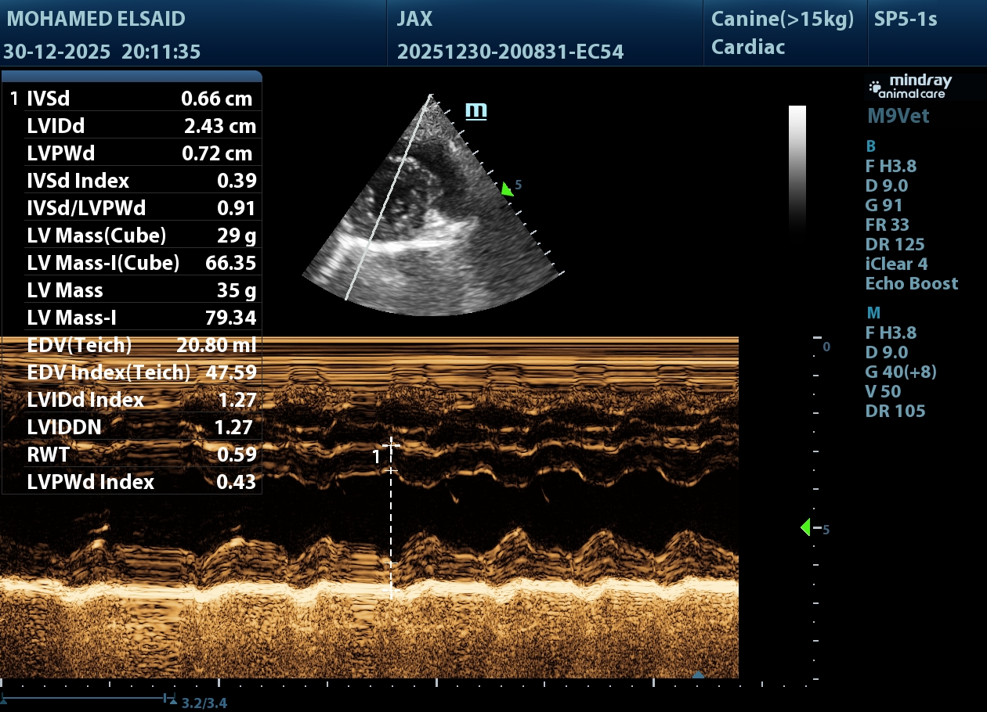Viewport: 987px width, 712px height.
Task: Select the M-mode V 50 speed parameter
Action: [x=883, y=391]
